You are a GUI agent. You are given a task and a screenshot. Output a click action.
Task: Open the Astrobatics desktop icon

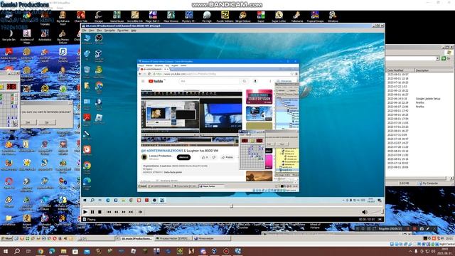45,36
